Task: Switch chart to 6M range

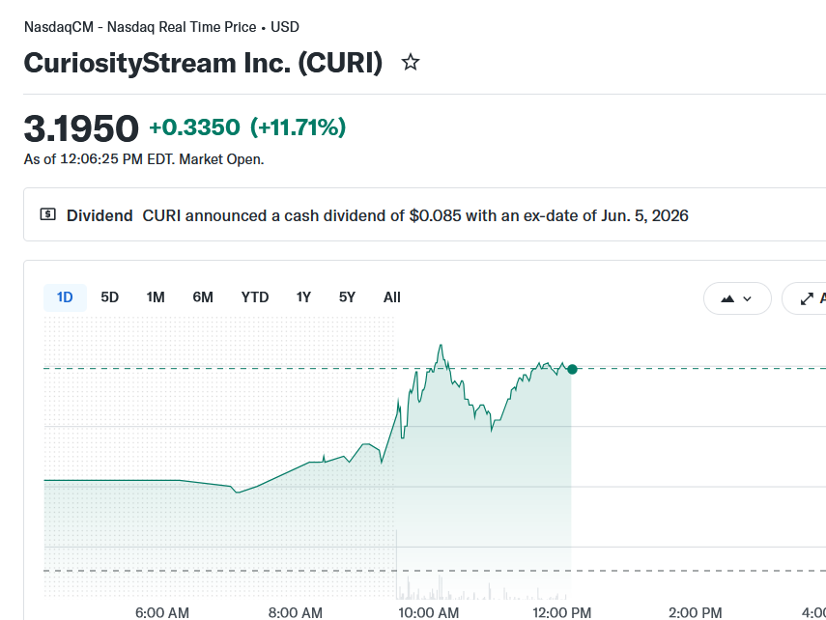Action: point(203,297)
